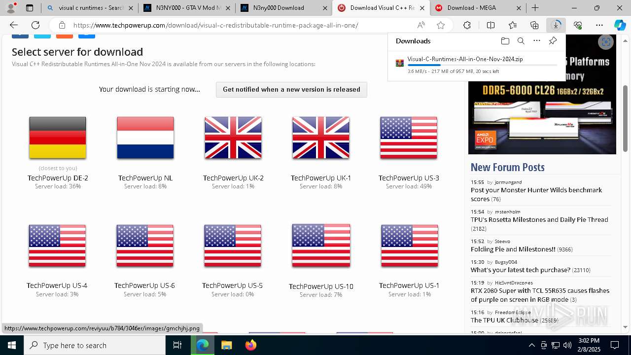Switch to visual c runtimes Search tab
This screenshot has width=631, height=355.
90,8
